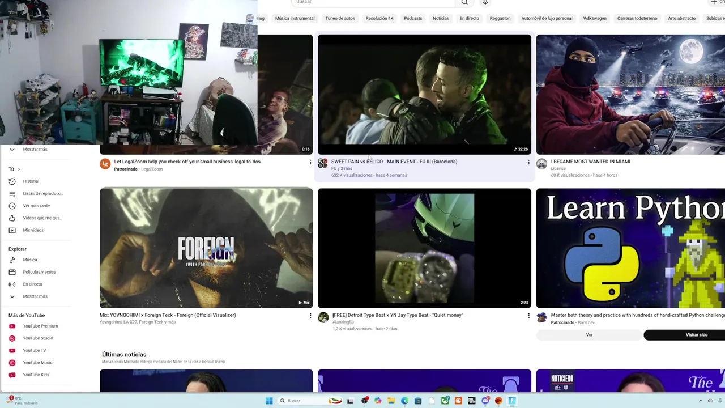The height and width of the screenshot is (408, 725).
Task: Select Tuneo de autos filter chip
Action: point(340,18)
